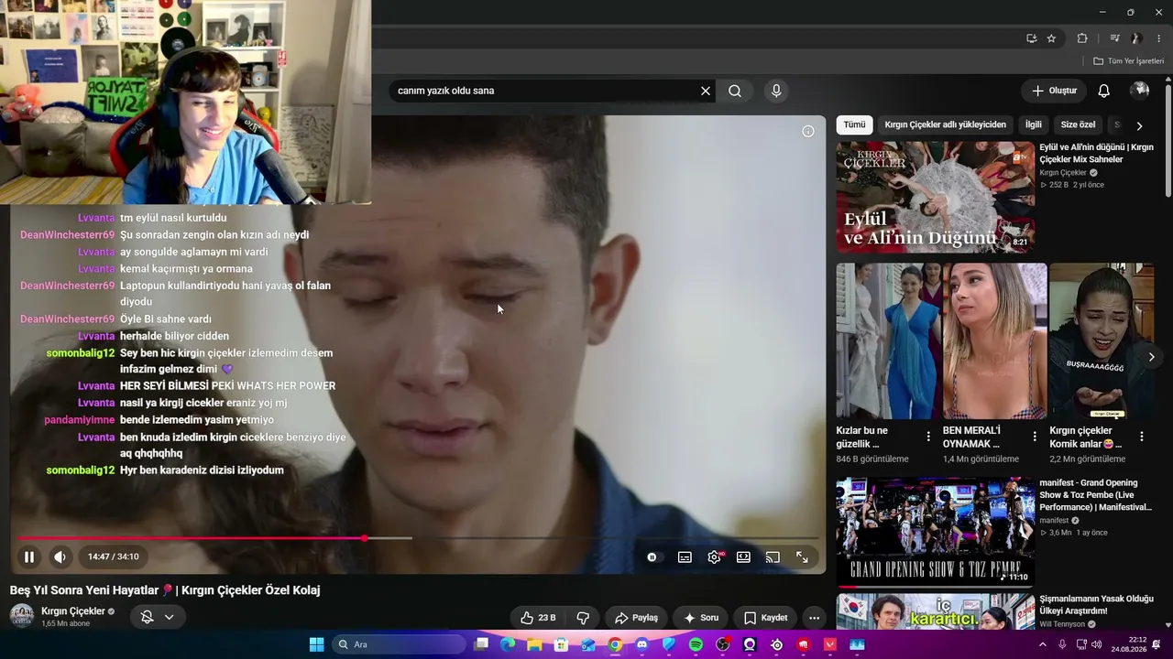Open Chrome extensions puzzle icon

coord(1082,38)
